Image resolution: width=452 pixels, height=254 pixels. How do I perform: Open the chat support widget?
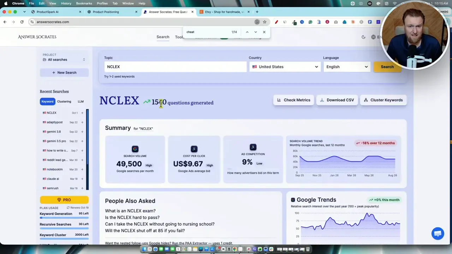(x=438, y=234)
